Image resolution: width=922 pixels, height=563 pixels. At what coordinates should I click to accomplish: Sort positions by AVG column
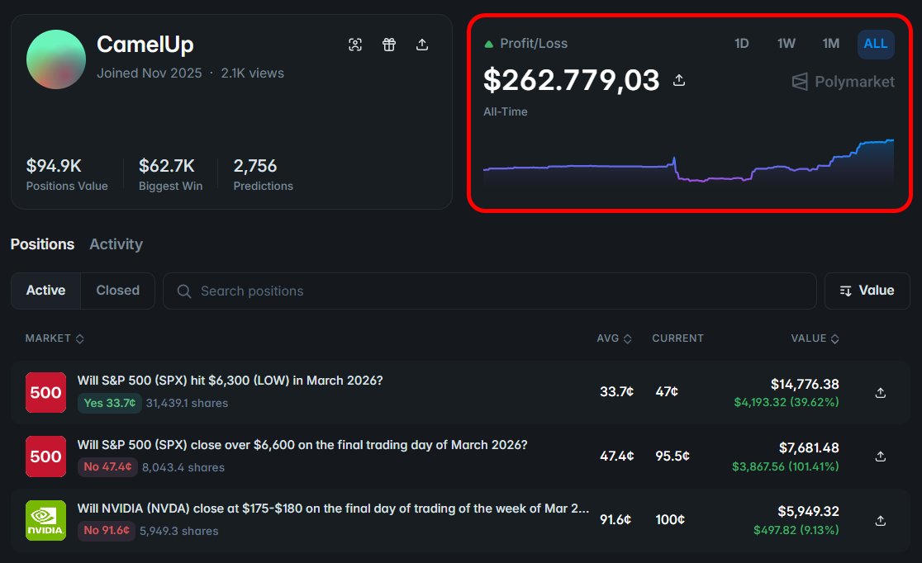pyautogui.click(x=614, y=338)
